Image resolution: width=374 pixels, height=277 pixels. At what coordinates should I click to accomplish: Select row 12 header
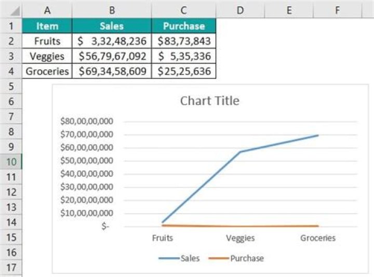tap(11, 192)
